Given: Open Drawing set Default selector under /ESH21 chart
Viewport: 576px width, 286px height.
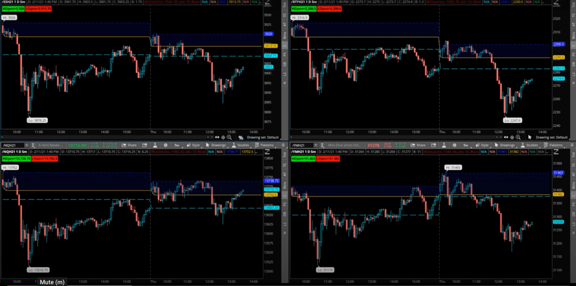Looking at the screenshot, I should pos(263,137).
